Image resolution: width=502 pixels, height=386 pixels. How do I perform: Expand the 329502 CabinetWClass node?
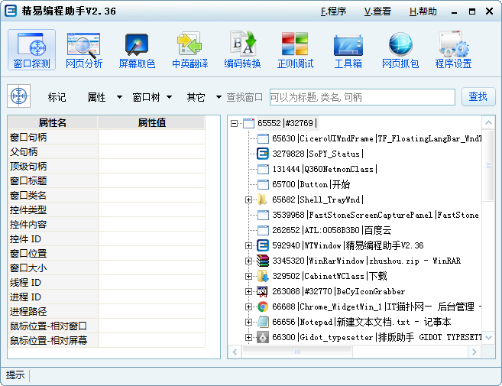click(x=248, y=276)
